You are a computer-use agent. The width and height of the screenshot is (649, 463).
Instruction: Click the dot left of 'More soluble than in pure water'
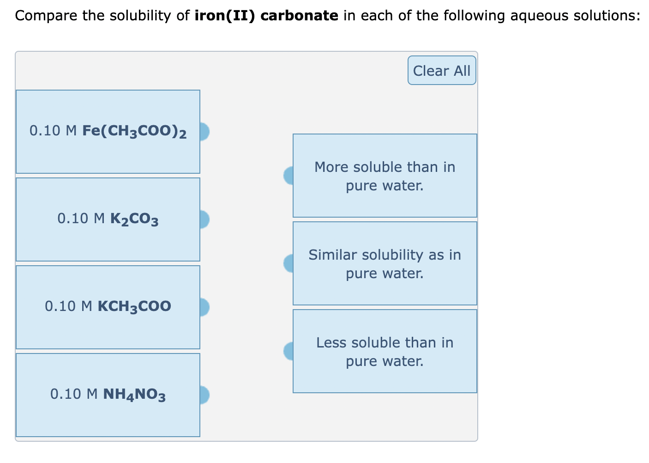pos(289,176)
